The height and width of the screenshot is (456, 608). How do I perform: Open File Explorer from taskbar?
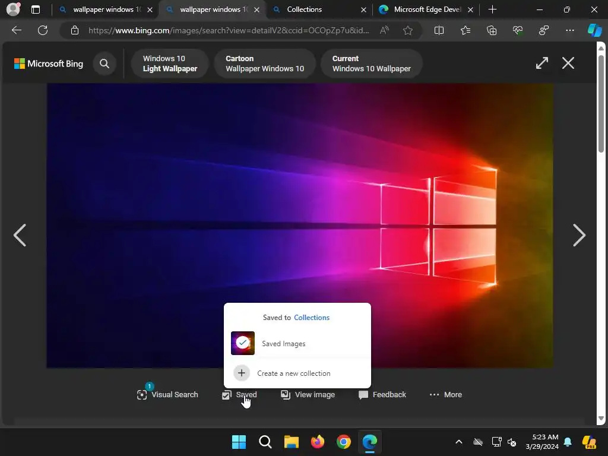click(x=291, y=442)
